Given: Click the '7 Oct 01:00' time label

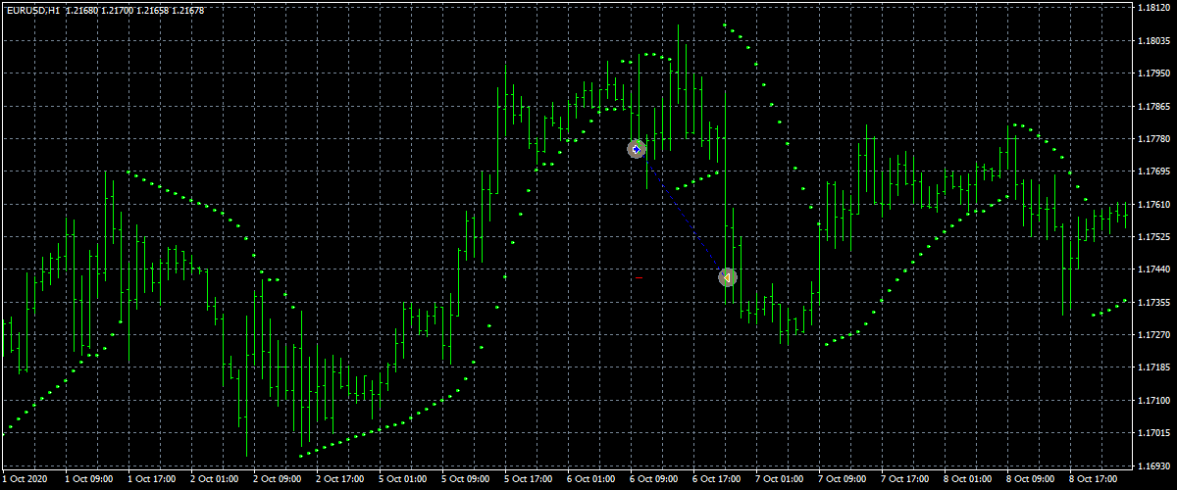Looking at the screenshot, I should [779, 480].
